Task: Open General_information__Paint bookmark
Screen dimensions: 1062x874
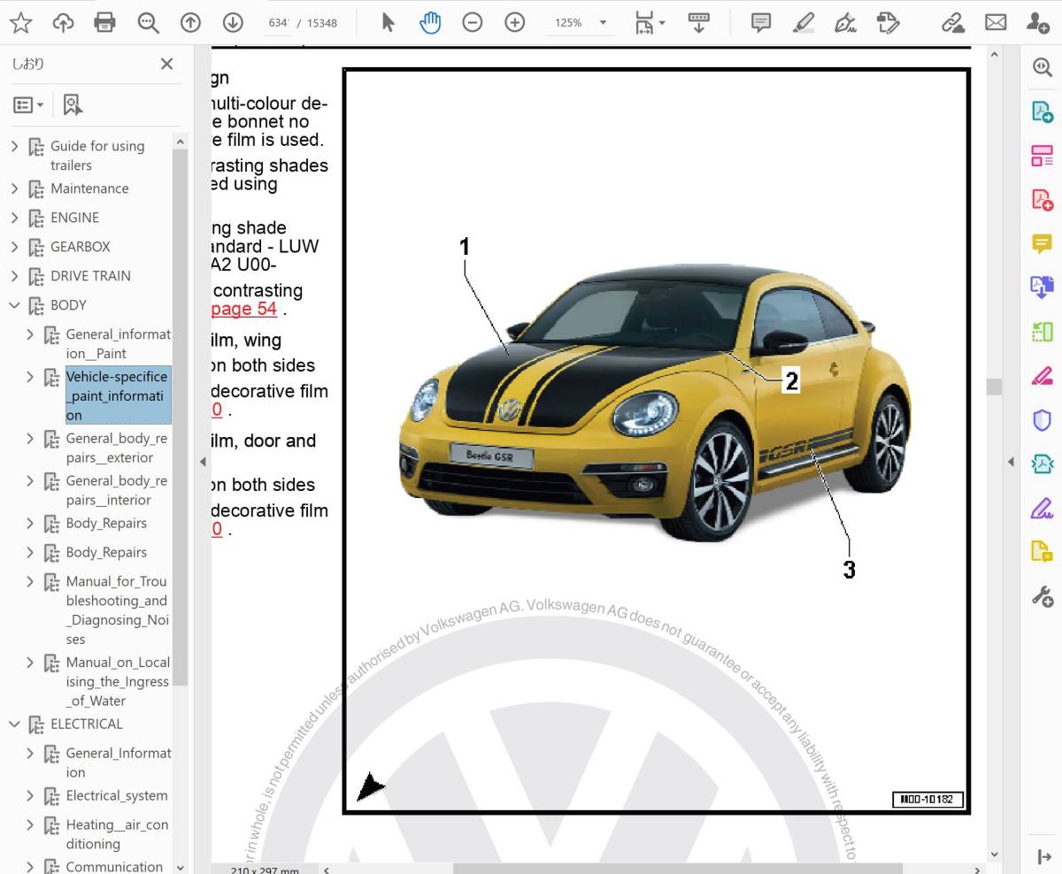Action: (x=119, y=344)
